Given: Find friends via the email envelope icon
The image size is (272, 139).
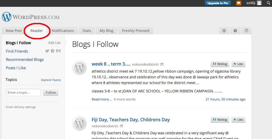Looking at the screenshot, I should [x=58, y=51].
